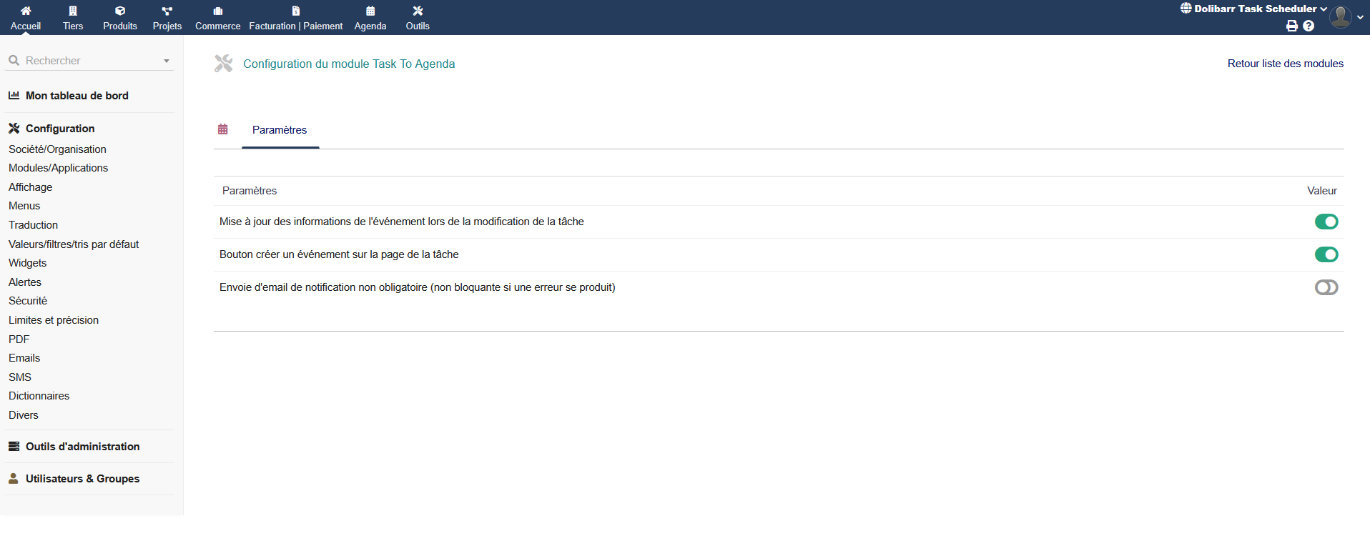Click the Rechercher search field
This screenshot has width=1370, height=556.
tap(86, 61)
